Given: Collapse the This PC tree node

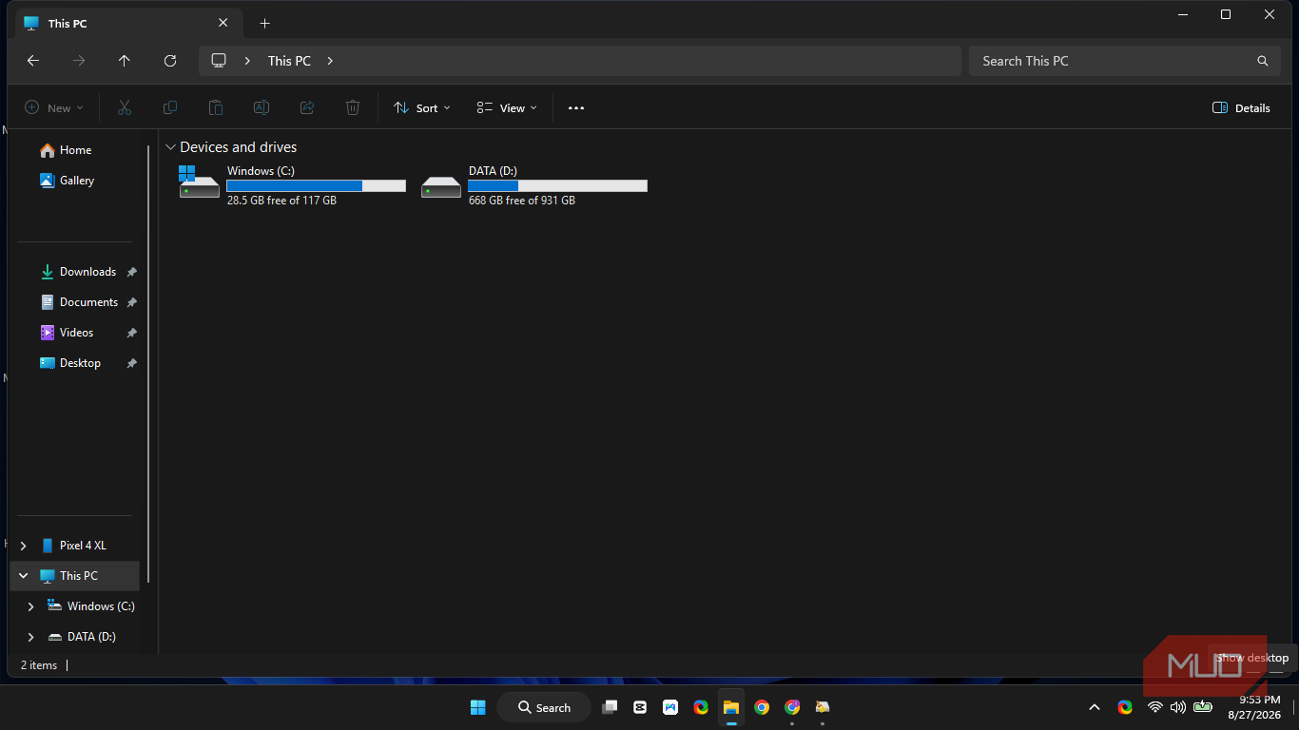Looking at the screenshot, I should tap(24, 576).
